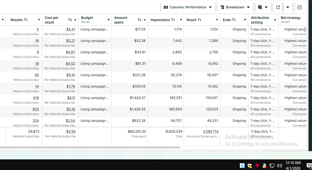This screenshot has height=170, width=312.
Task: Open Columns: Performance dropdown
Action: 188,7
